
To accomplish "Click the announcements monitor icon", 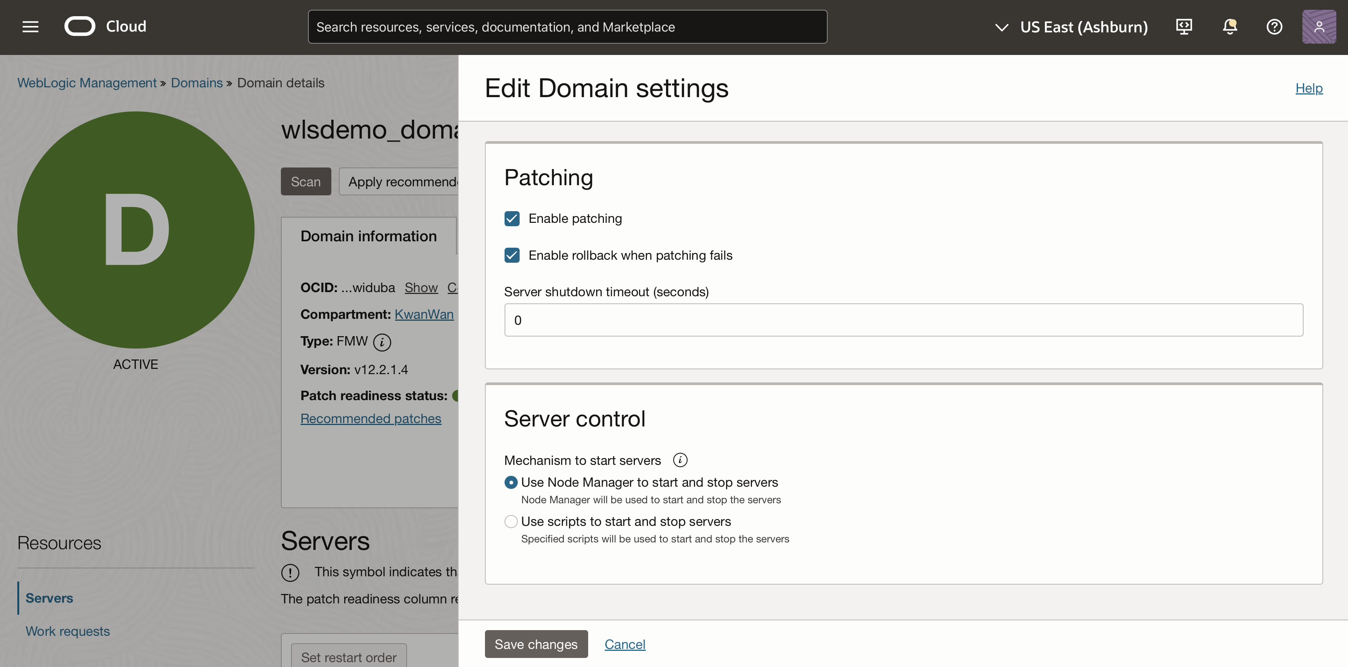I will point(1184,27).
